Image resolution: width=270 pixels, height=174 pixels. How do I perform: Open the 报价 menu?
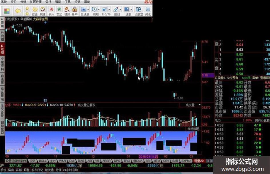click(13, 2)
